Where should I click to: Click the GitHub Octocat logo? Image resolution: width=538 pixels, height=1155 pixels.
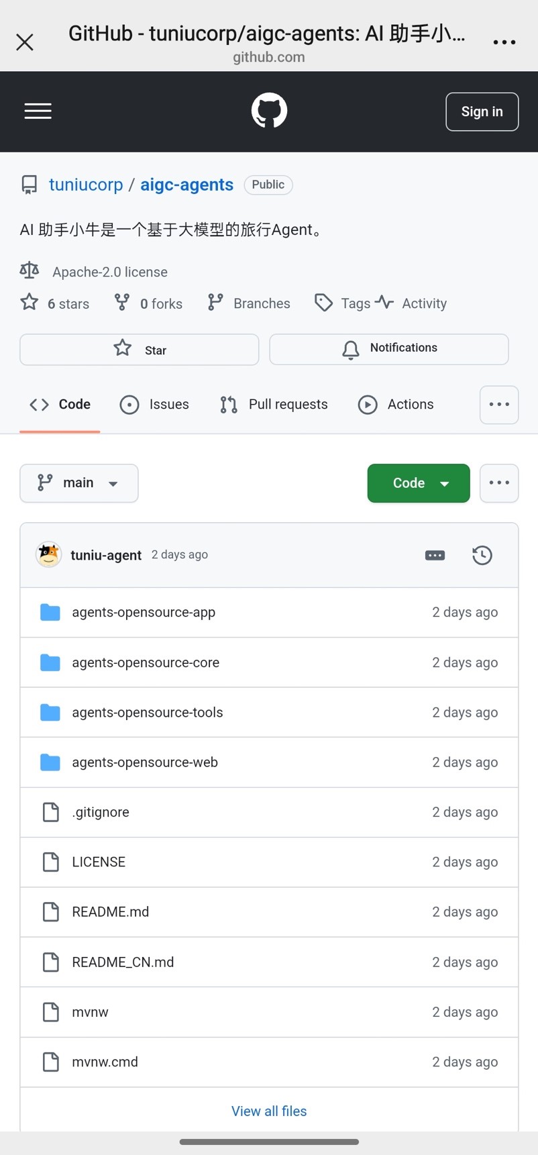coord(269,111)
